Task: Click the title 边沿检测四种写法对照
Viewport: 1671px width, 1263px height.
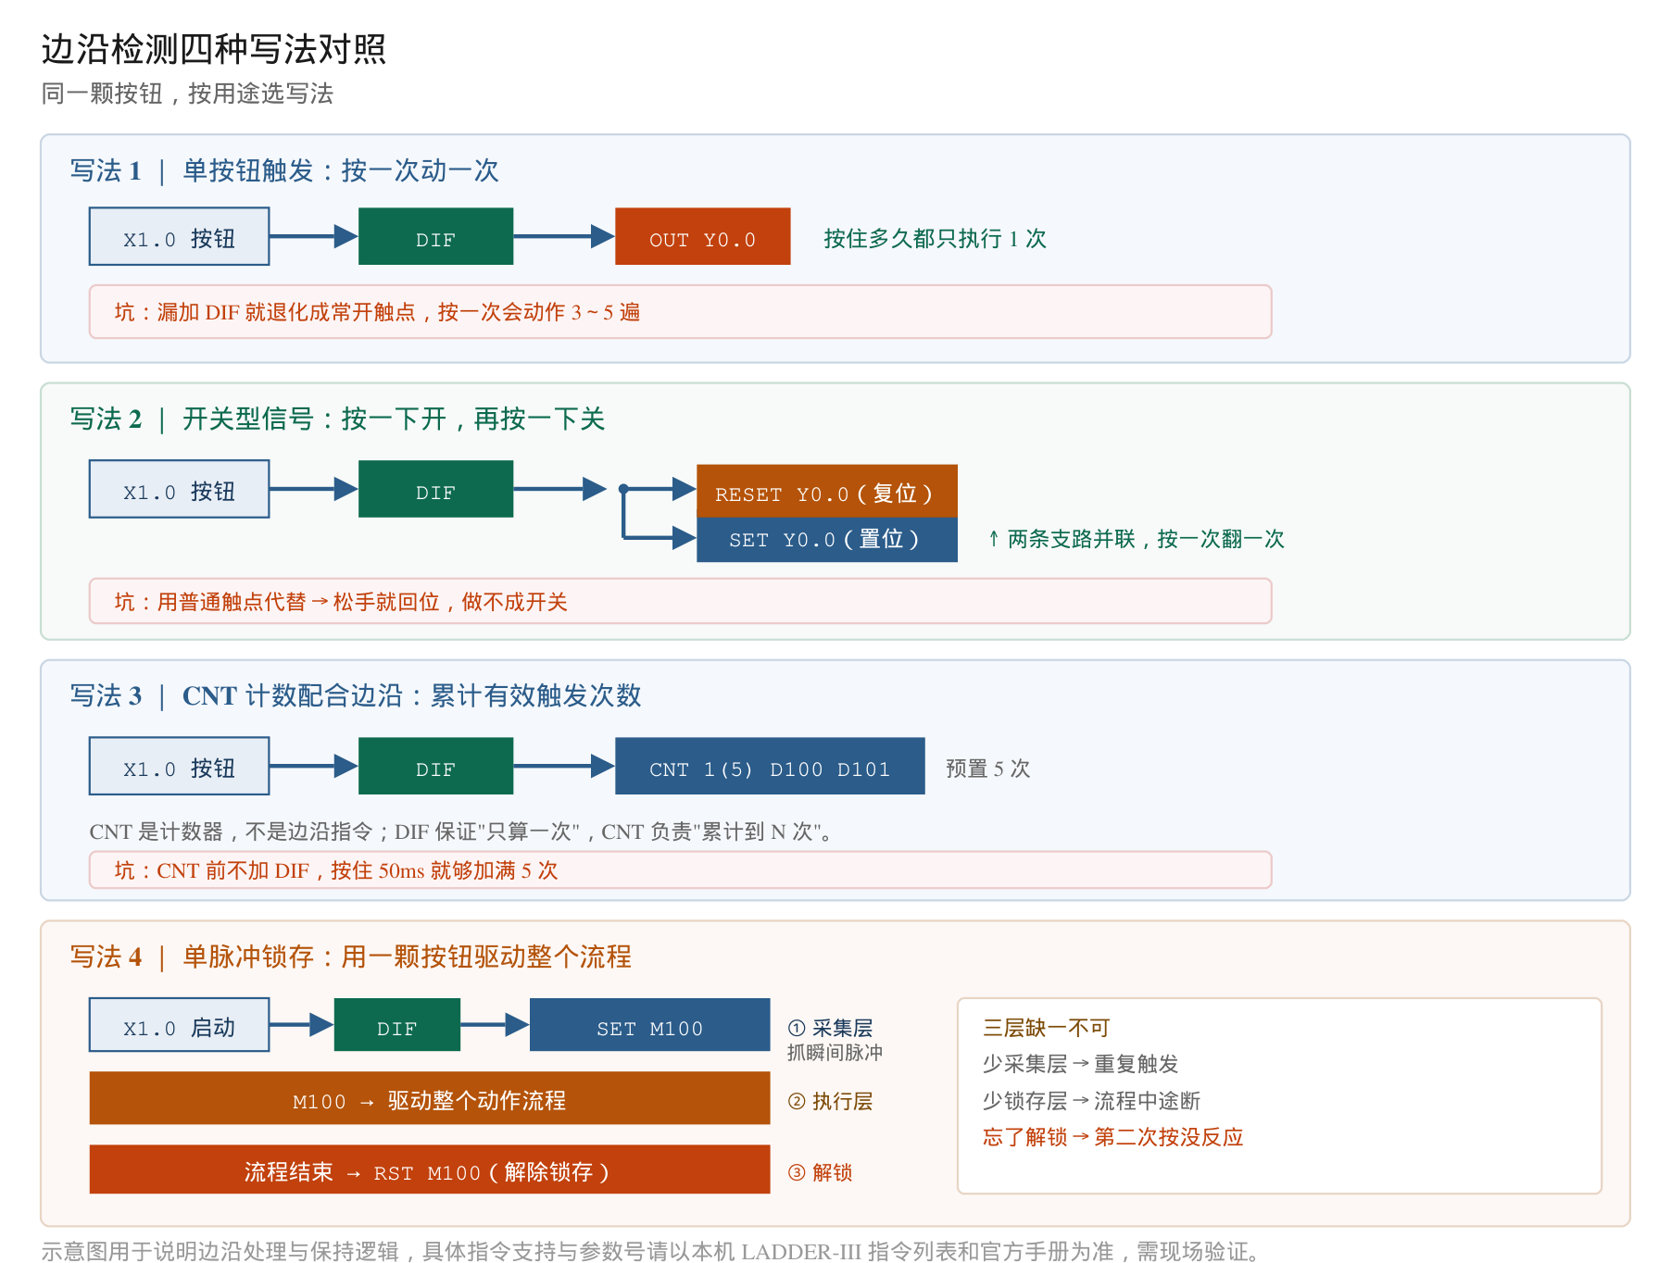Action: tap(213, 49)
